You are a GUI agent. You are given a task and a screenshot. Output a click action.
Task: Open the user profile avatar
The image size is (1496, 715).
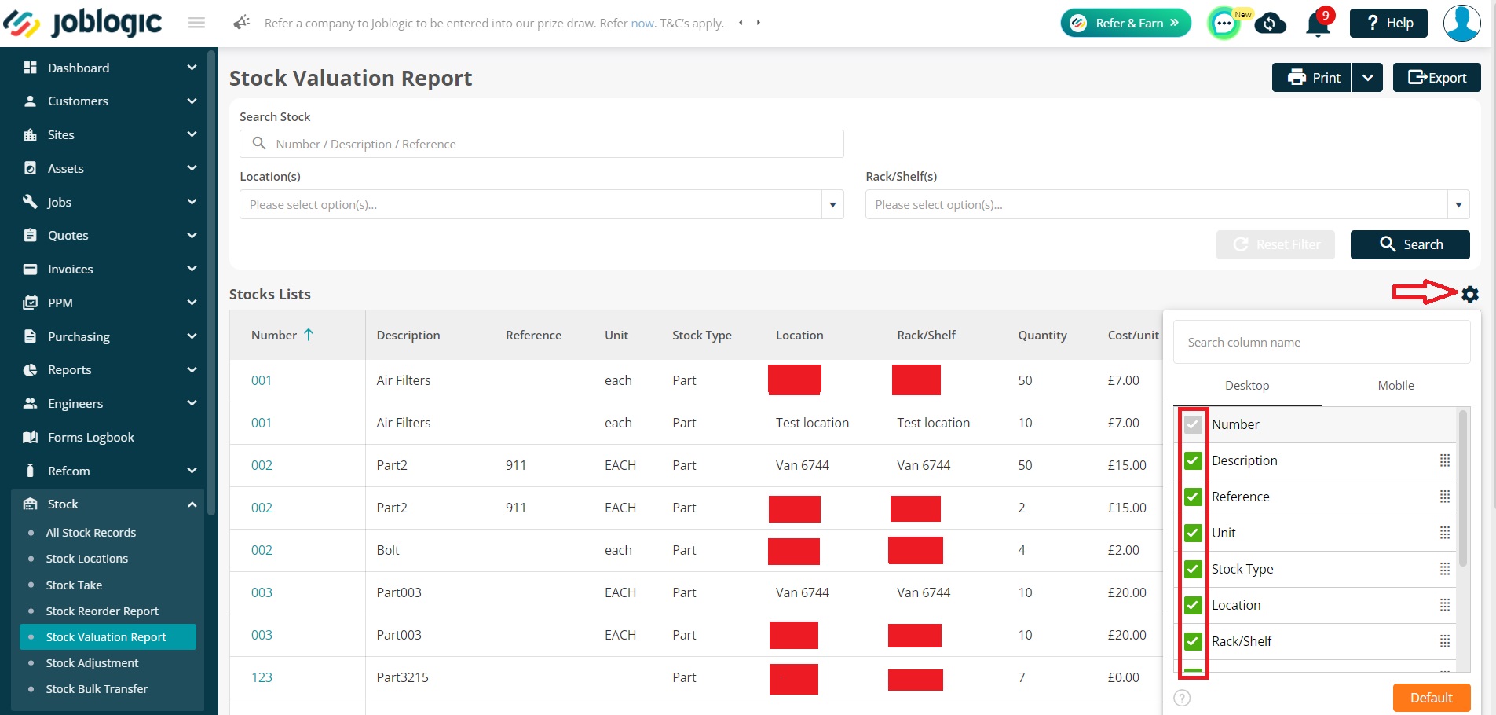tap(1461, 23)
